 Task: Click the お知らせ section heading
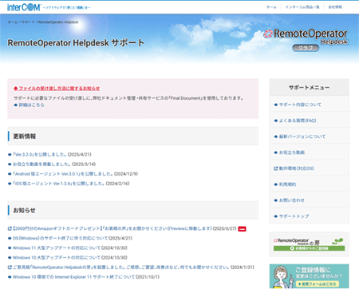[24, 210]
